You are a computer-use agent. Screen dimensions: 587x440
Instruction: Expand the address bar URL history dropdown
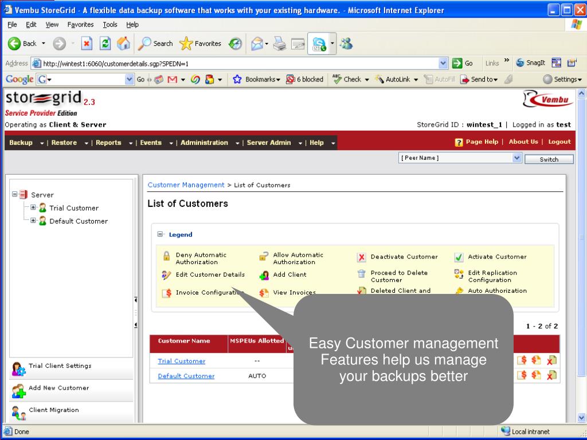pos(443,63)
